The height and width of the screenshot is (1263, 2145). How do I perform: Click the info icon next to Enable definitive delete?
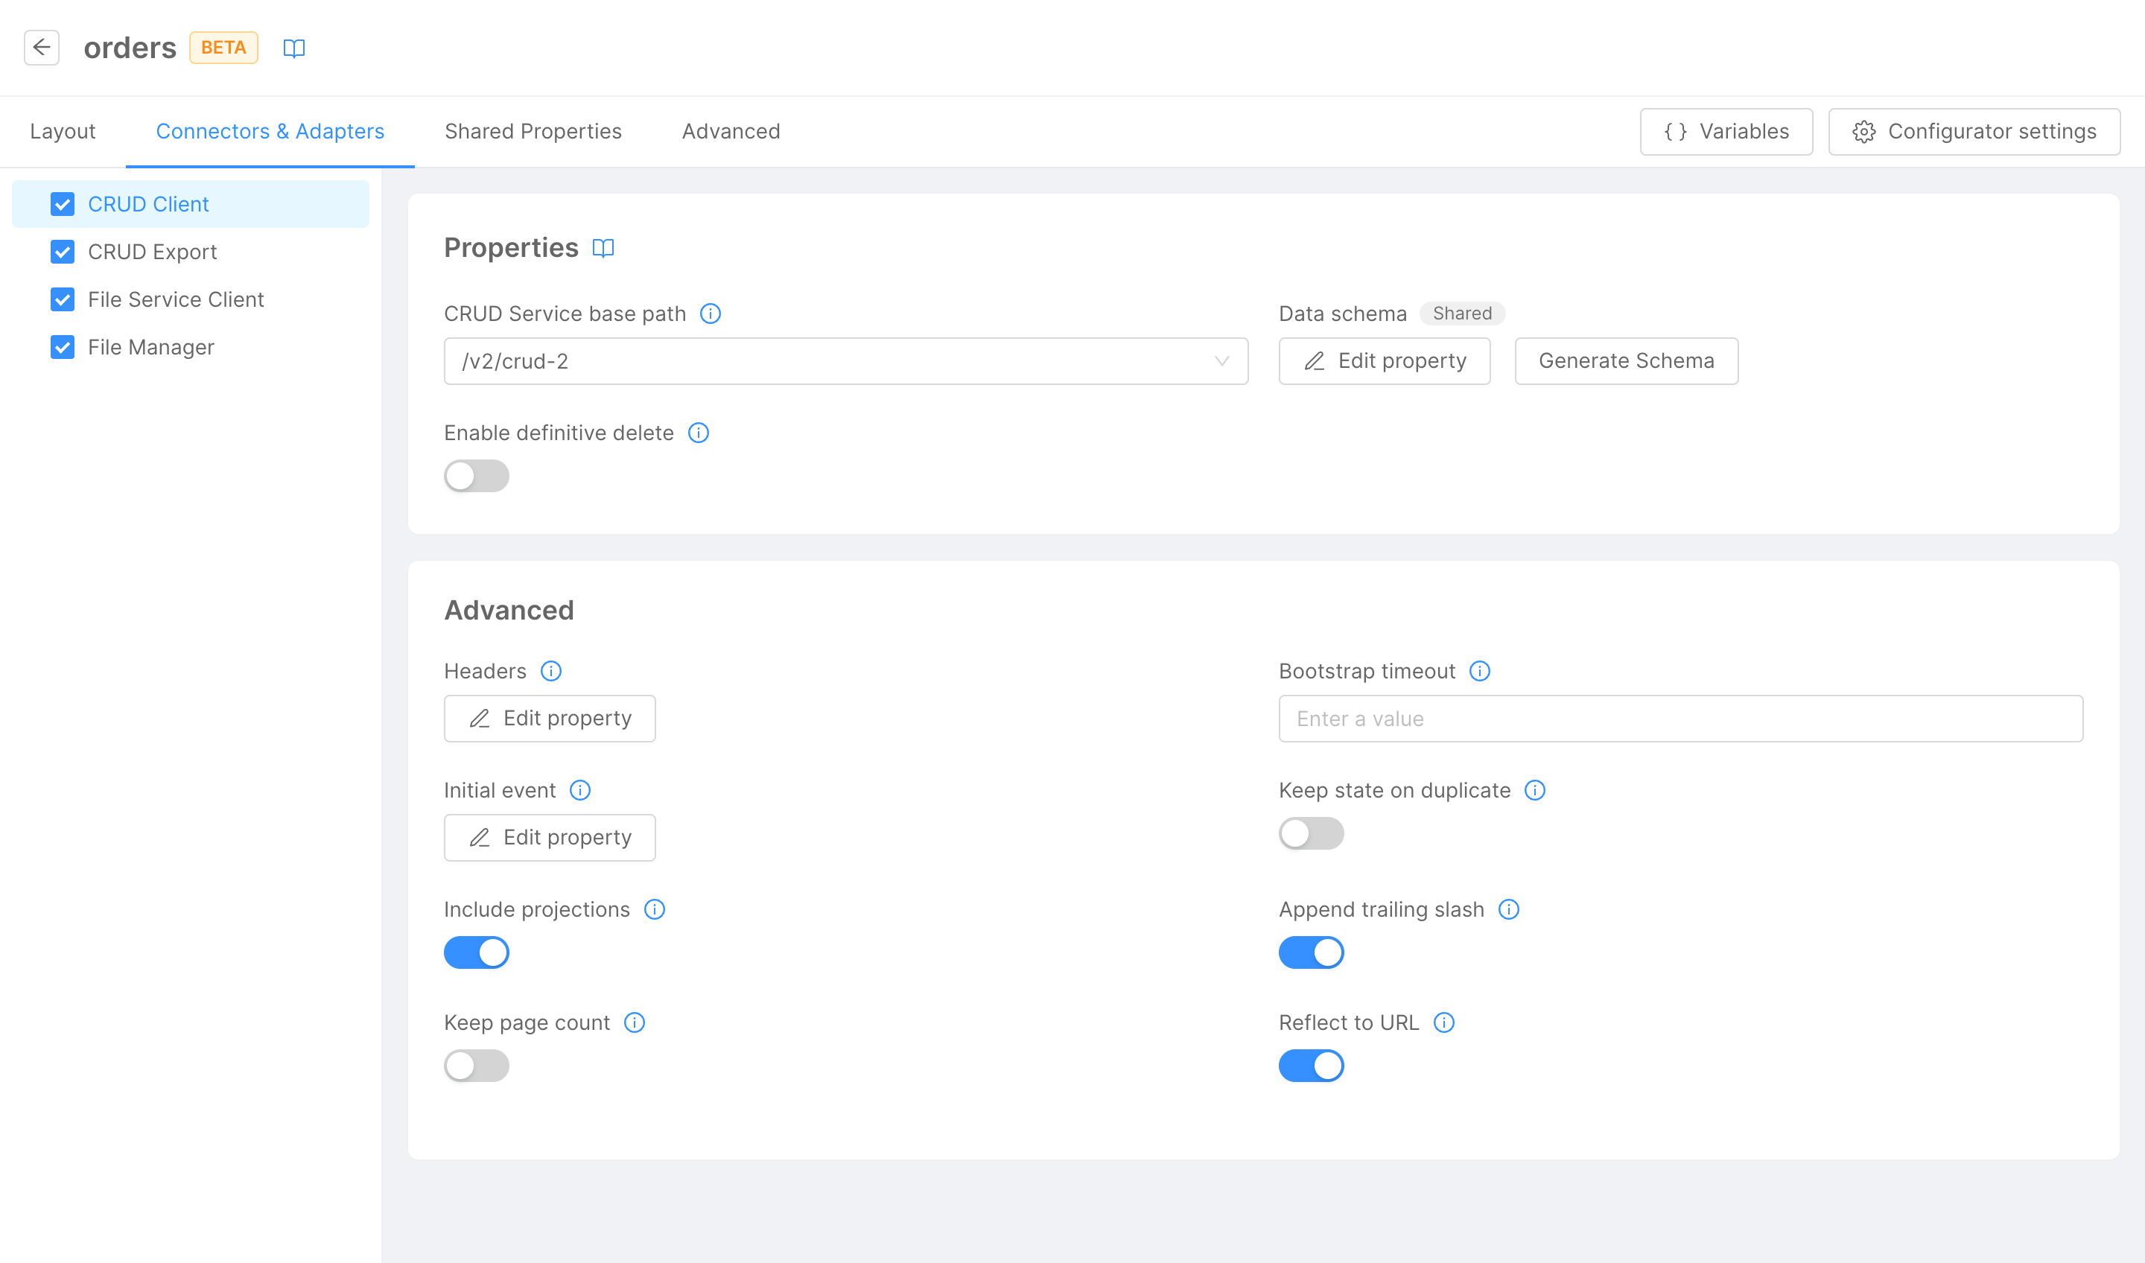tap(698, 433)
